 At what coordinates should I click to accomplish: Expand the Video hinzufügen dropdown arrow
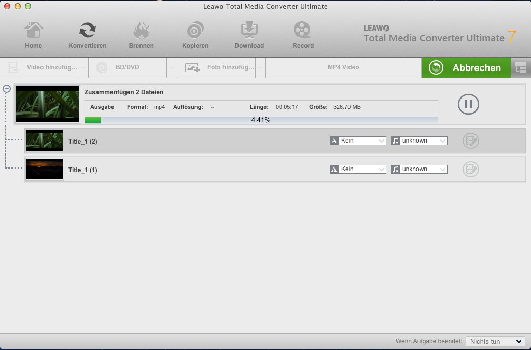[83, 67]
